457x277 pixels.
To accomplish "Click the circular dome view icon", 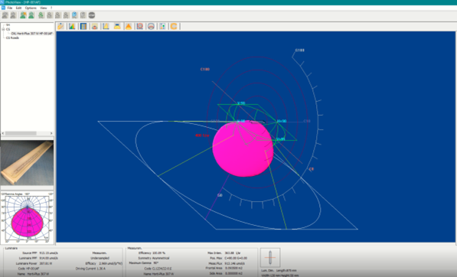I will (x=151, y=27).
